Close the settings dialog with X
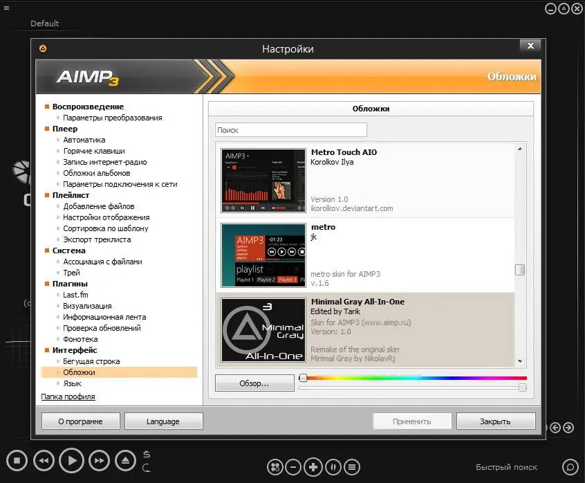 pyautogui.click(x=530, y=46)
